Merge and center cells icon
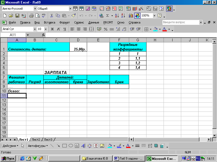 coord(91,29)
